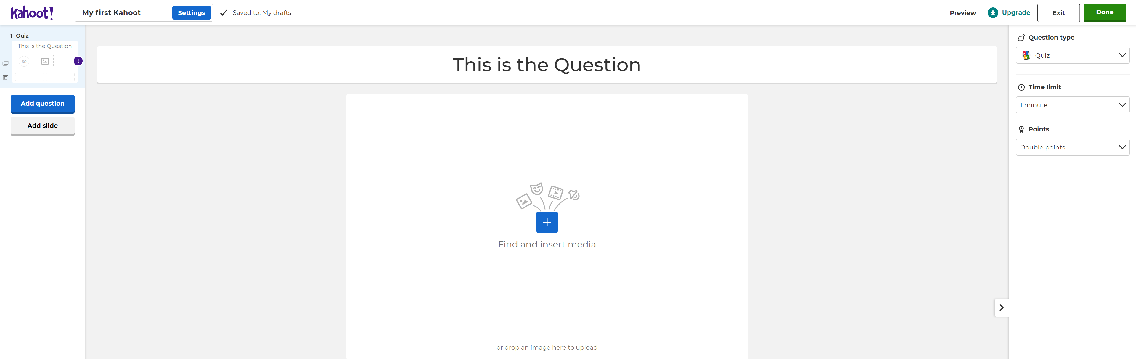
Task: Click the warning exclamation icon on slide
Action: click(x=78, y=61)
